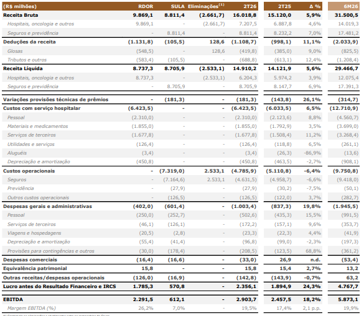Select the Despesas comerciais variation n.d.

(315, 260)
